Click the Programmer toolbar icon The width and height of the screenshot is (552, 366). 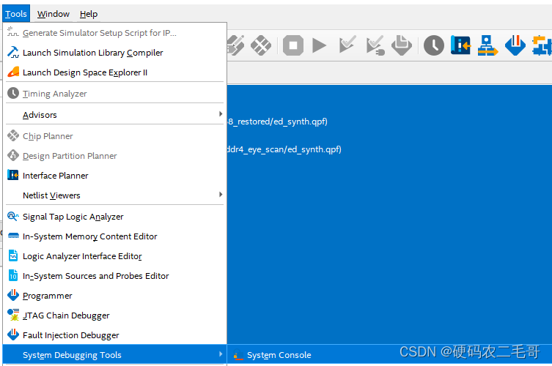pyautogui.click(x=515, y=45)
